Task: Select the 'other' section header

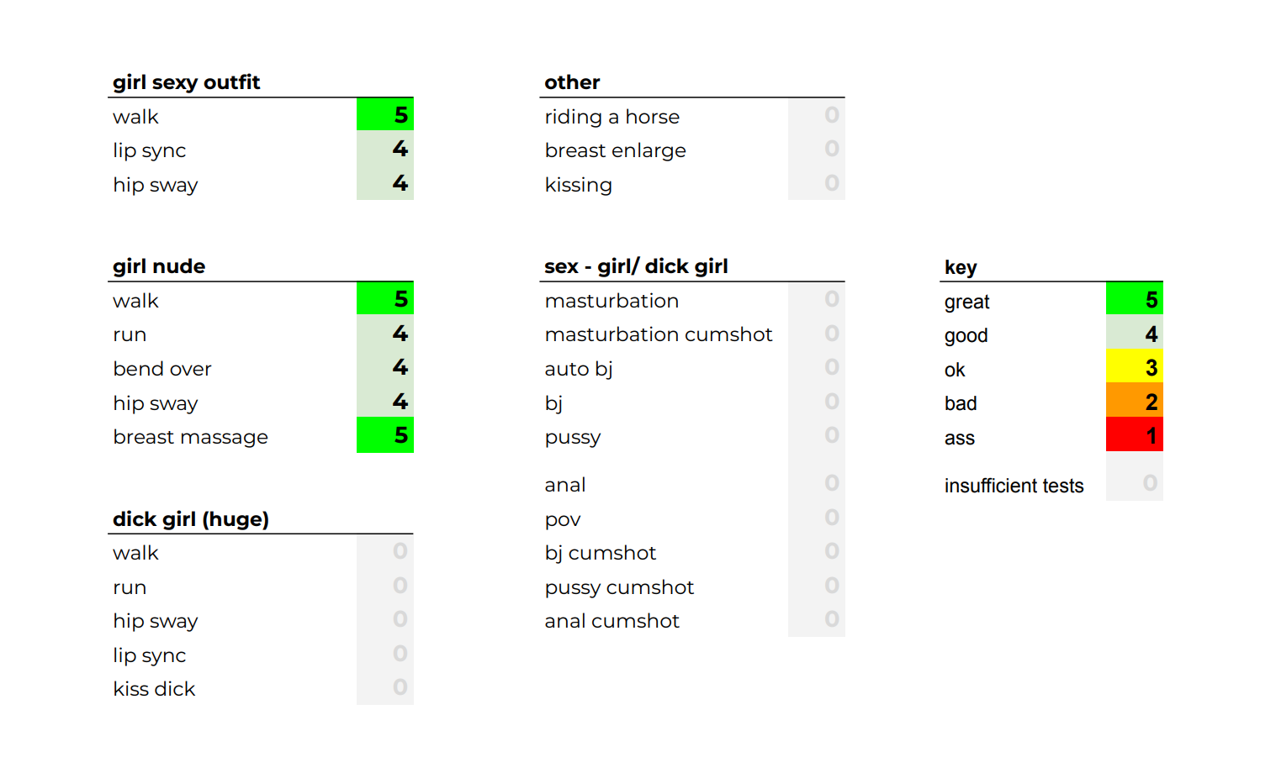Action: 572,82
